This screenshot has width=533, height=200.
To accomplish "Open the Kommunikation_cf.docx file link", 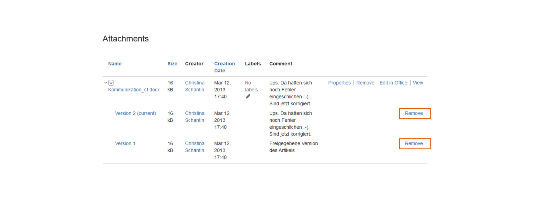I will (134, 90).
